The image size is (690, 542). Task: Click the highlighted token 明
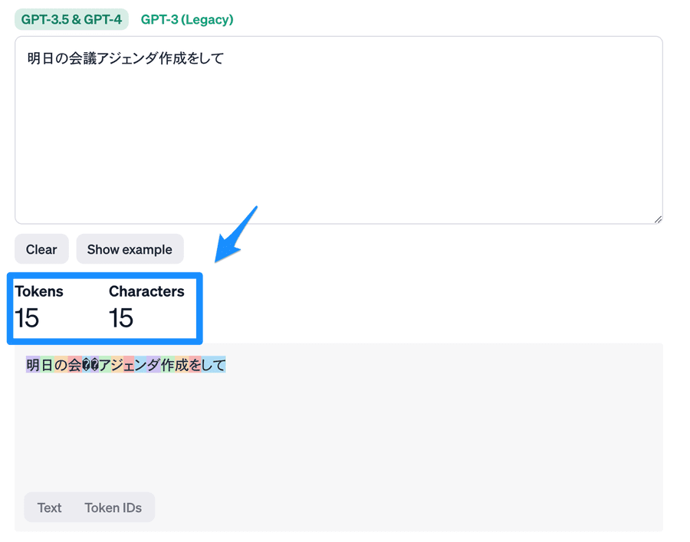33,365
